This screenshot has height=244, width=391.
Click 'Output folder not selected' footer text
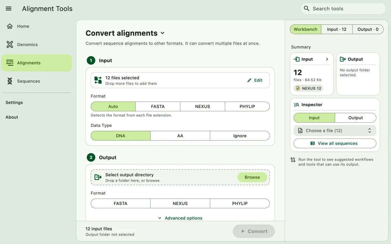110,235
